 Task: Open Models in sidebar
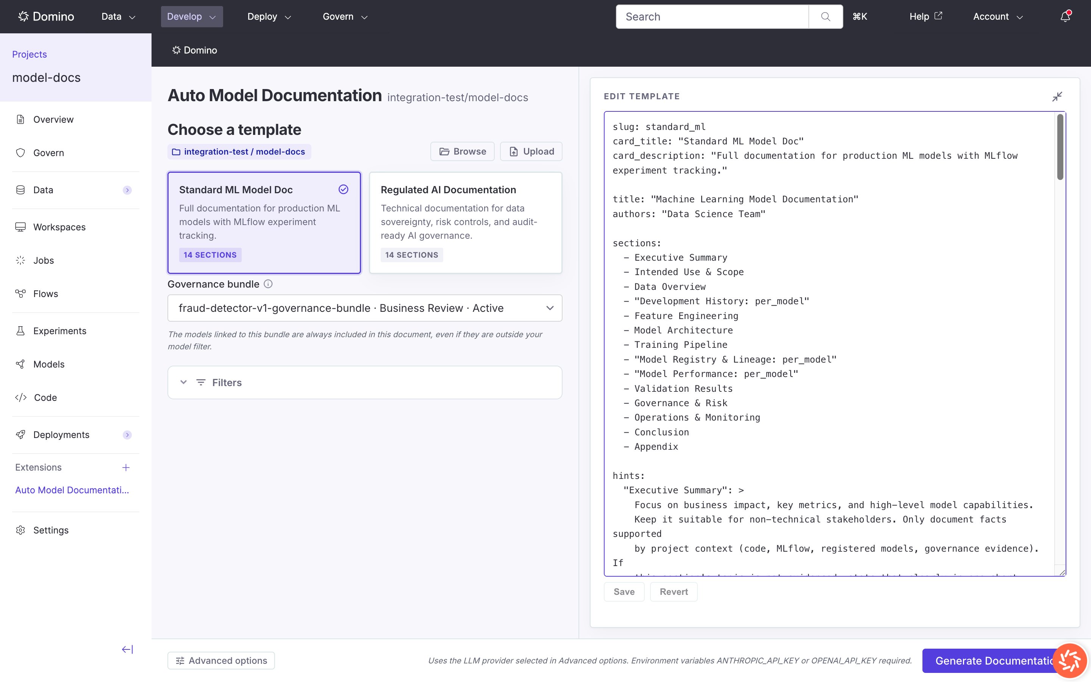pyautogui.click(x=49, y=364)
